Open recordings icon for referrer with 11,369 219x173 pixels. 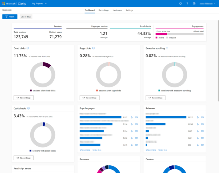coord(202,124)
